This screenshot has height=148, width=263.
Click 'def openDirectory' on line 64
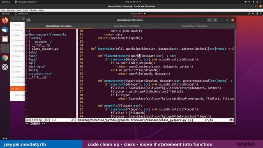point(111,81)
